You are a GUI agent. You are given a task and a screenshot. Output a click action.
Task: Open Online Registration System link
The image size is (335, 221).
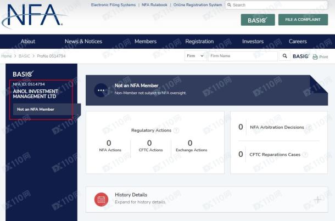tap(198, 5)
